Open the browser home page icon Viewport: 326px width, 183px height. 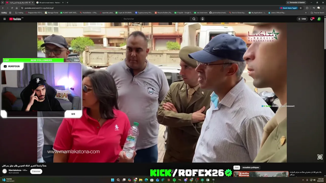click(x=17, y=8)
